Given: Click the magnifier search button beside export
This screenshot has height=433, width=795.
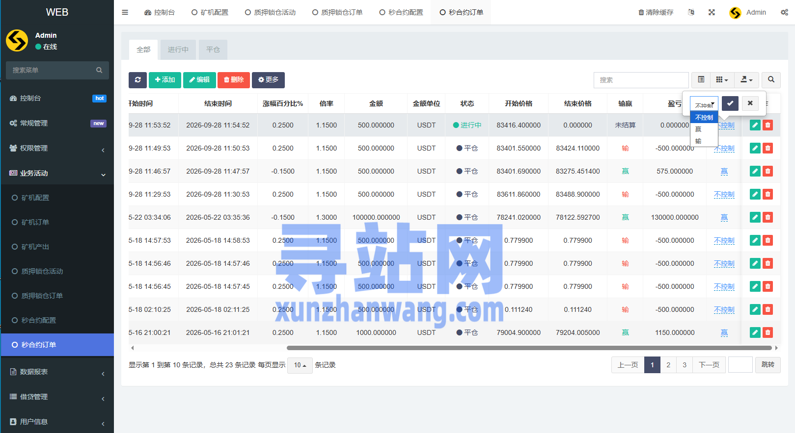Looking at the screenshot, I should [x=771, y=80].
